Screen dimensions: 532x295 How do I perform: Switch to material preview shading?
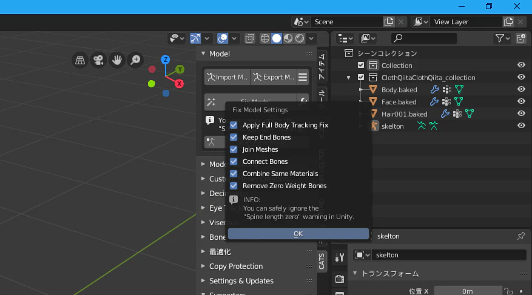288,38
